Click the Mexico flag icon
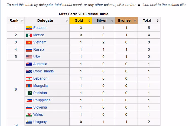Viewport: 190px width, 126px height. click(x=29, y=35)
